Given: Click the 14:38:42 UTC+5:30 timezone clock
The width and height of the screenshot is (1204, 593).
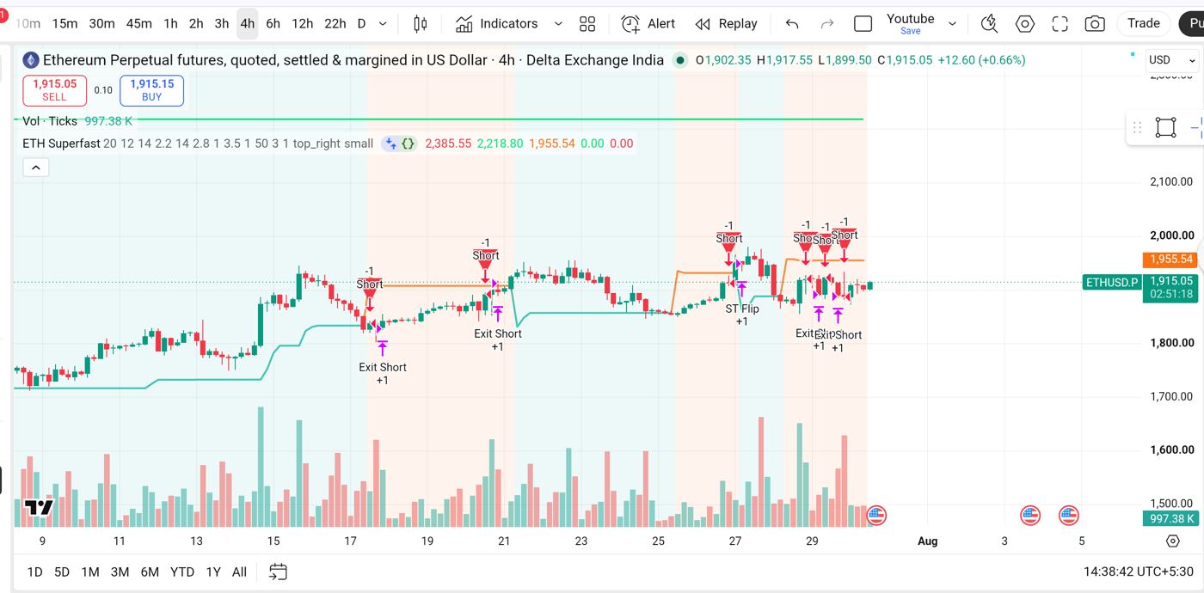Looking at the screenshot, I should 1139,572.
